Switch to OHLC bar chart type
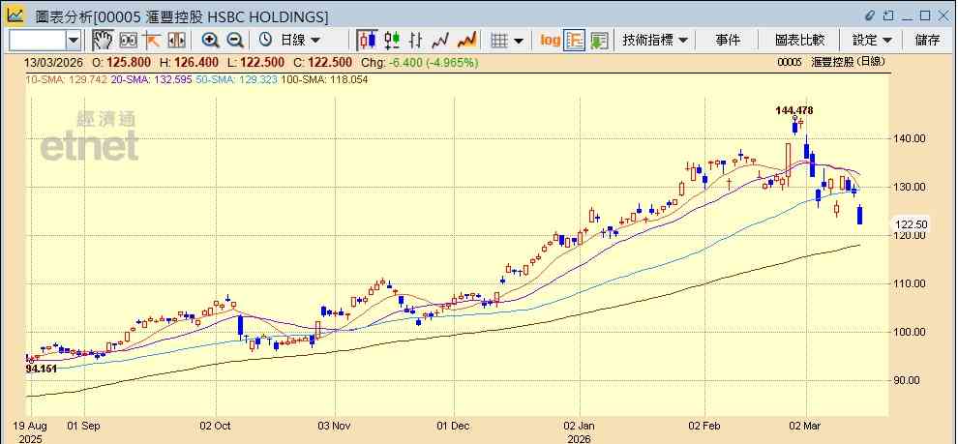 click(415, 41)
